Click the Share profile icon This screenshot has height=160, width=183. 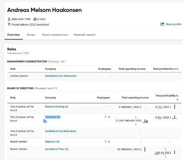162,24
